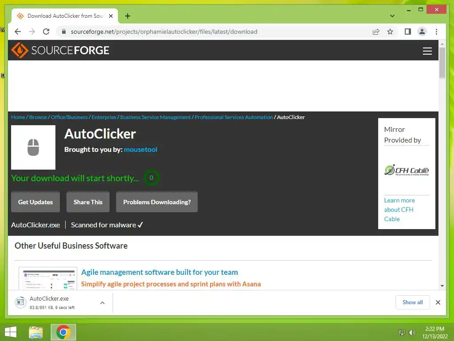Open File Explorer from taskbar

click(x=36, y=332)
